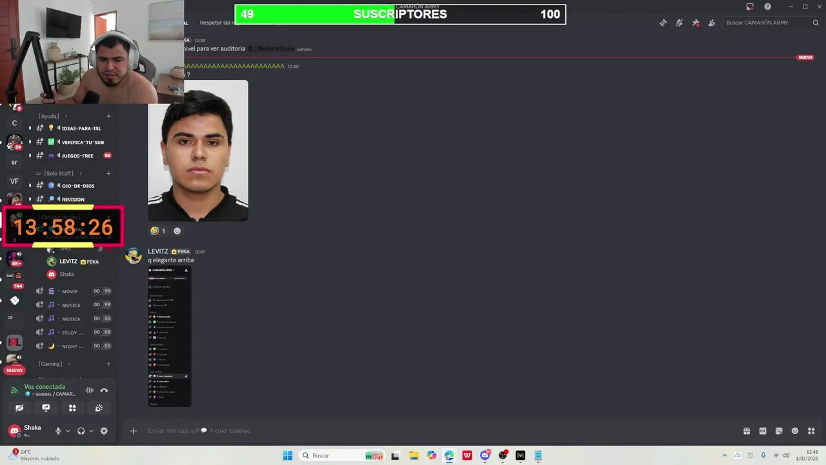
Task: Jump to new messages NUEVO badge in server list
Action: pyautogui.click(x=14, y=370)
